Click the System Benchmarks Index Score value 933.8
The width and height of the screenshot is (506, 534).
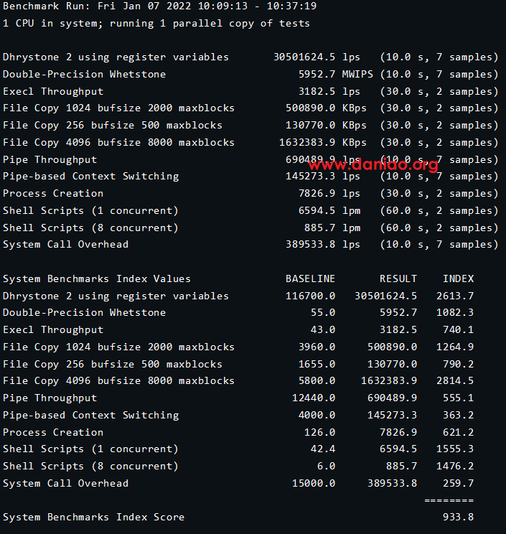458,517
